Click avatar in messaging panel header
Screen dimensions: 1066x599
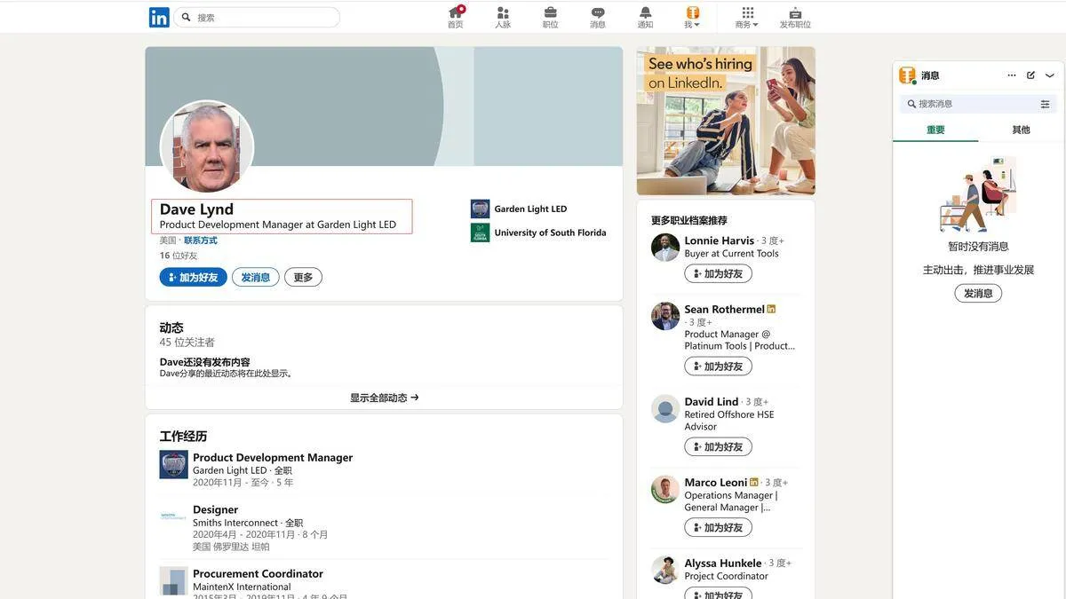(907, 75)
